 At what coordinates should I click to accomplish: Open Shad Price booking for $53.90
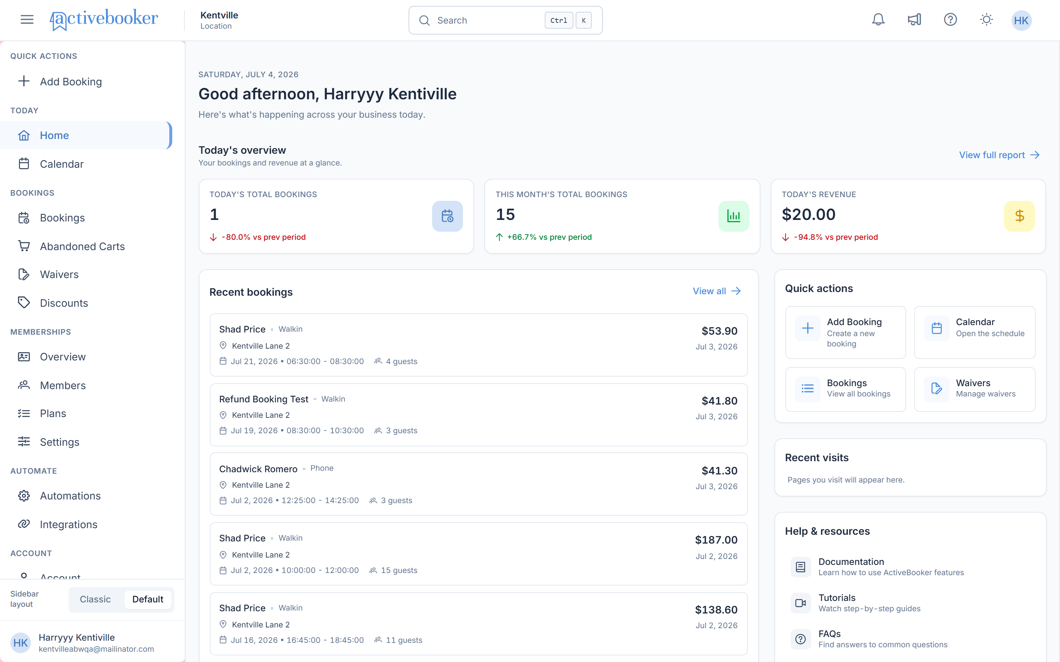pos(478,345)
